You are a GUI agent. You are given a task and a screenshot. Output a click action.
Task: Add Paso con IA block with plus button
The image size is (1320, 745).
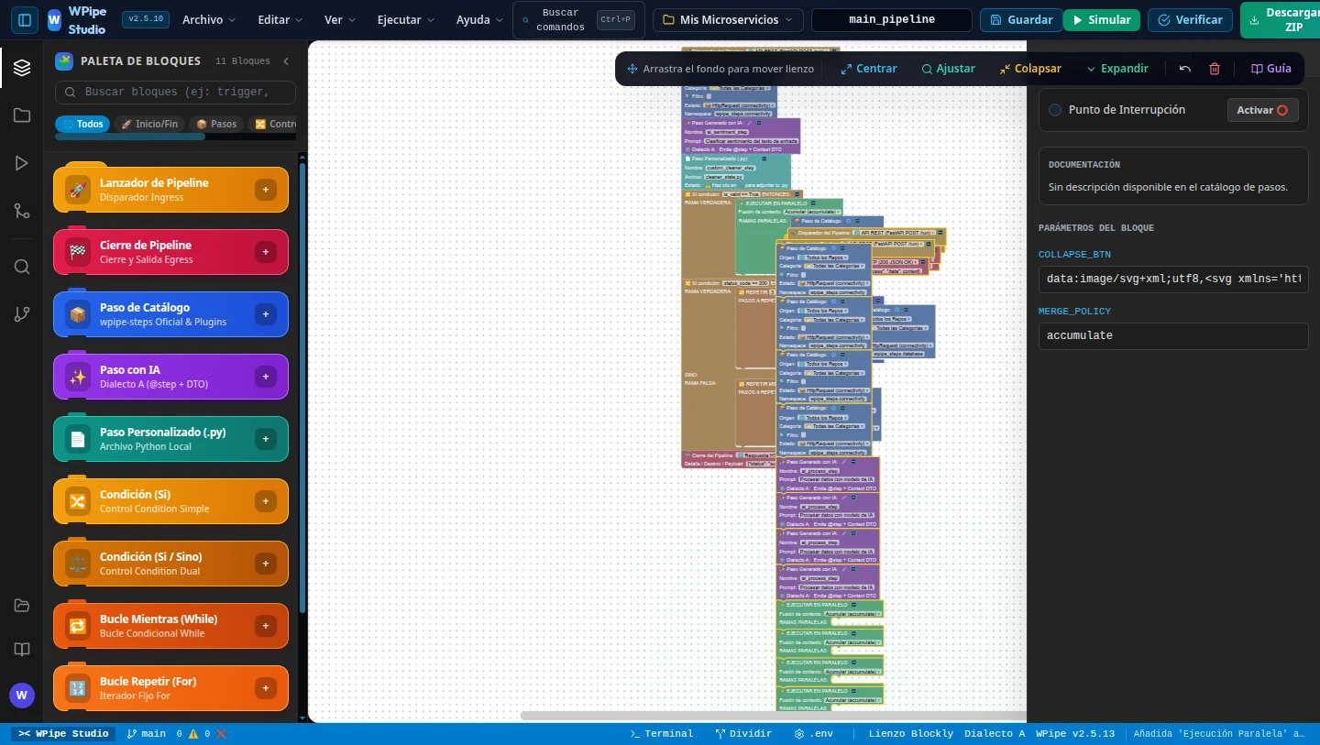click(x=266, y=377)
